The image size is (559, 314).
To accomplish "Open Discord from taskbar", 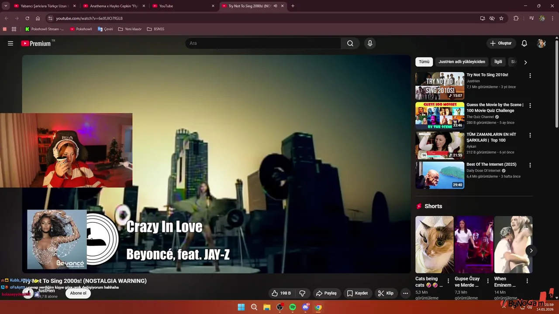I will pyautogui.click(x=305, y=307).
